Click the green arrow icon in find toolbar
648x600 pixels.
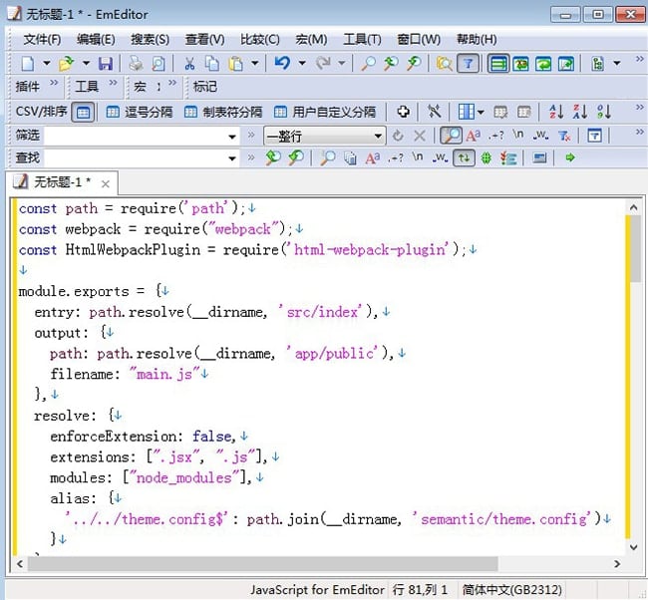click(x=570, y=157)
